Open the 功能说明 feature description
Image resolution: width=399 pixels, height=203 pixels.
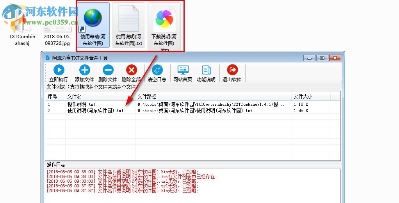(x=206, y=73)
